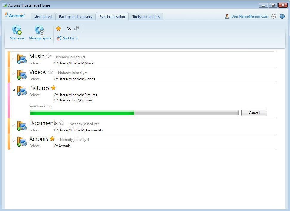Viewport: 290px width, 211px height.
Task: Click the Music sync folder icon
Action: (22, 59)
